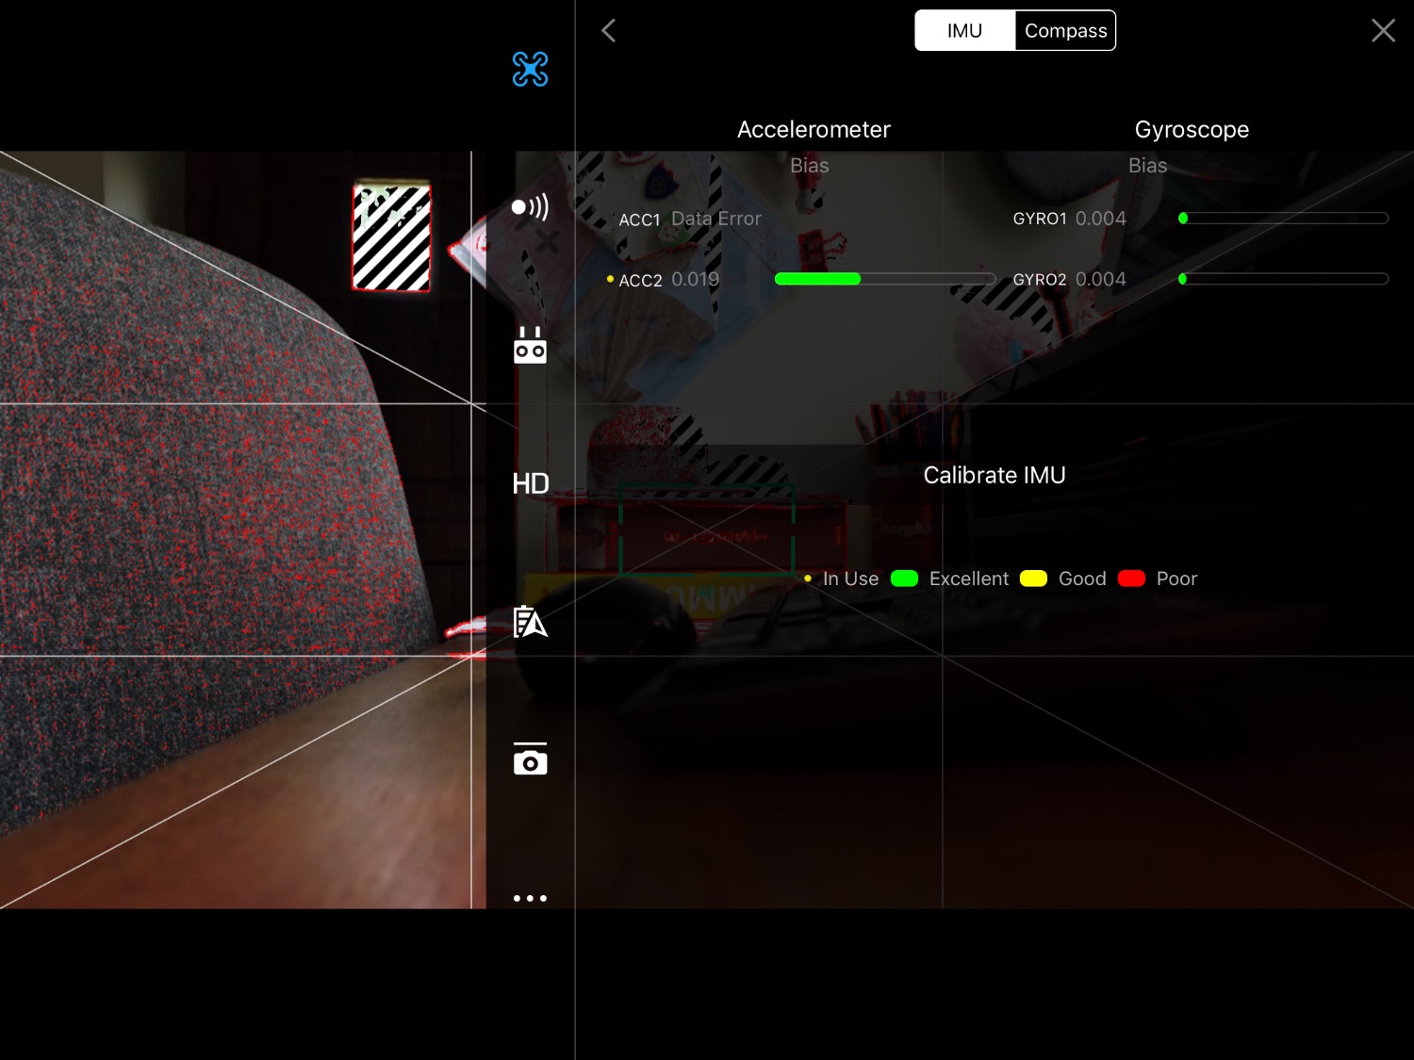Select ACC1 Data Error reading
1414x1060 pixels.
pos(715,219)
